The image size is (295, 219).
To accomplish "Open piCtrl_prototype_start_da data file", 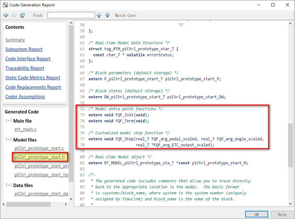I will (41, 194).
